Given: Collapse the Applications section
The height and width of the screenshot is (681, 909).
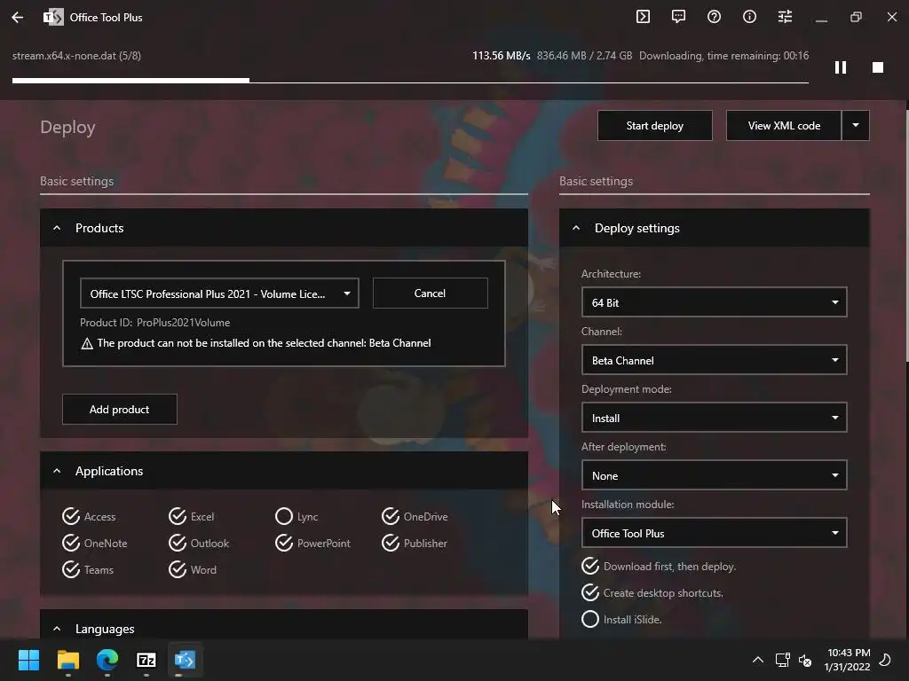Looking at the screenshot, I should coord(57,472).
